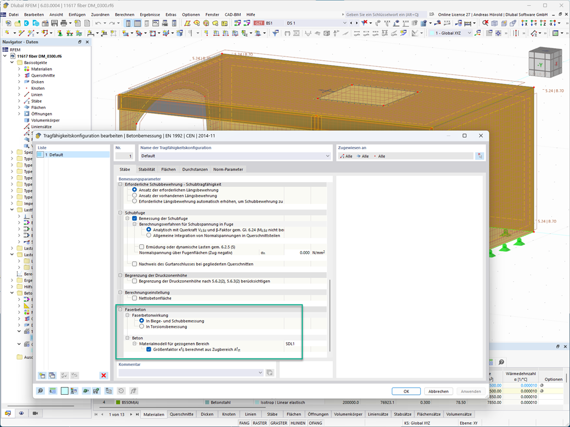Expand the Materialien tree node
The image size is (570, 427).
[x=19, y=69]
